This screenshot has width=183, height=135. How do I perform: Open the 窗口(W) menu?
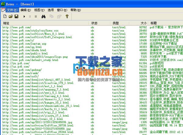62,10
